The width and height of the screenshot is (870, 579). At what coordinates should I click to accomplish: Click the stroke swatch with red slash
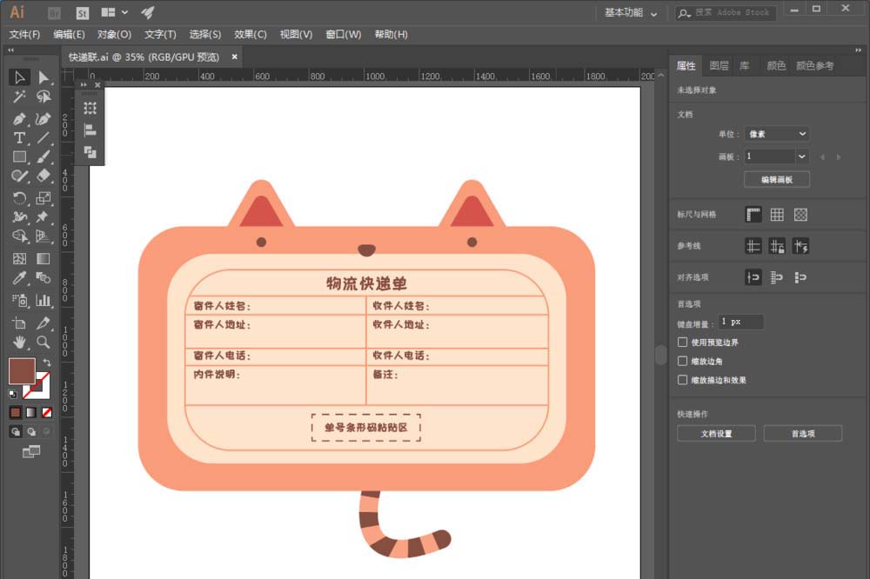click(x=37, y=385)
